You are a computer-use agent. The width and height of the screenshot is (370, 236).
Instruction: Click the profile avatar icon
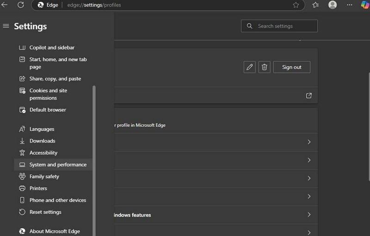333,5
